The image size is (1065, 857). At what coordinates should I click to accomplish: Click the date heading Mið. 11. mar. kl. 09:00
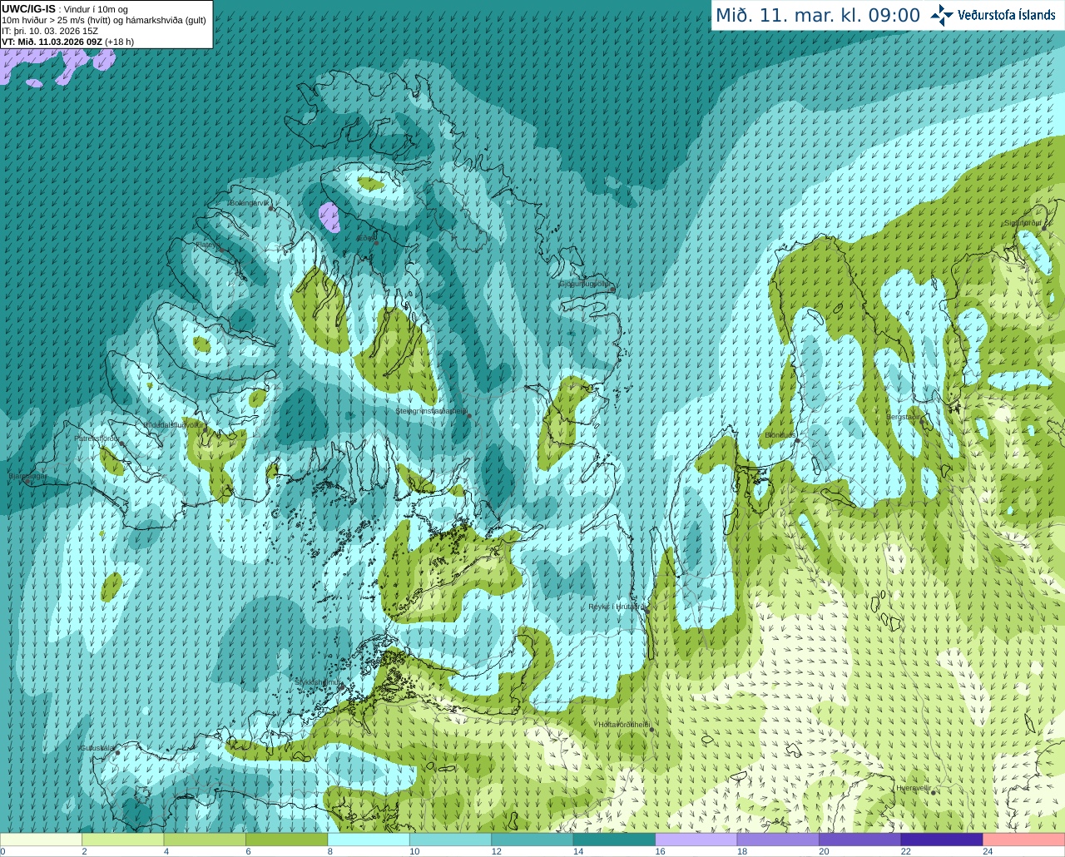(818, 16)
